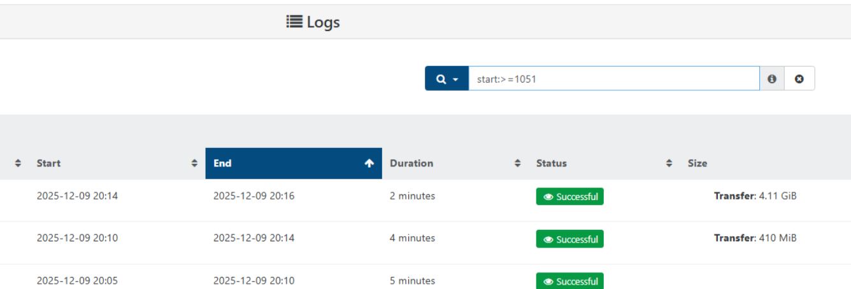Click the Transfer 4.11 GiB size entry
Viewport: 851px width, 289px height.
[755, 196]
